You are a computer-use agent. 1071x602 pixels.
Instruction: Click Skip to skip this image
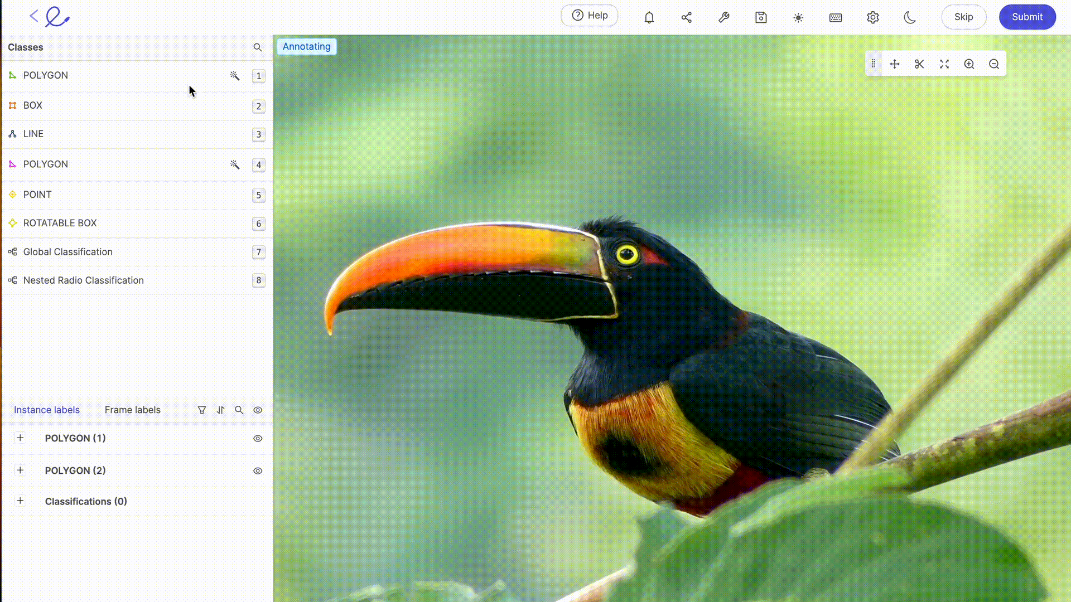963,16
